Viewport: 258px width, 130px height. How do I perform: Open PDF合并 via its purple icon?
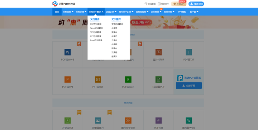coord(158,121)
